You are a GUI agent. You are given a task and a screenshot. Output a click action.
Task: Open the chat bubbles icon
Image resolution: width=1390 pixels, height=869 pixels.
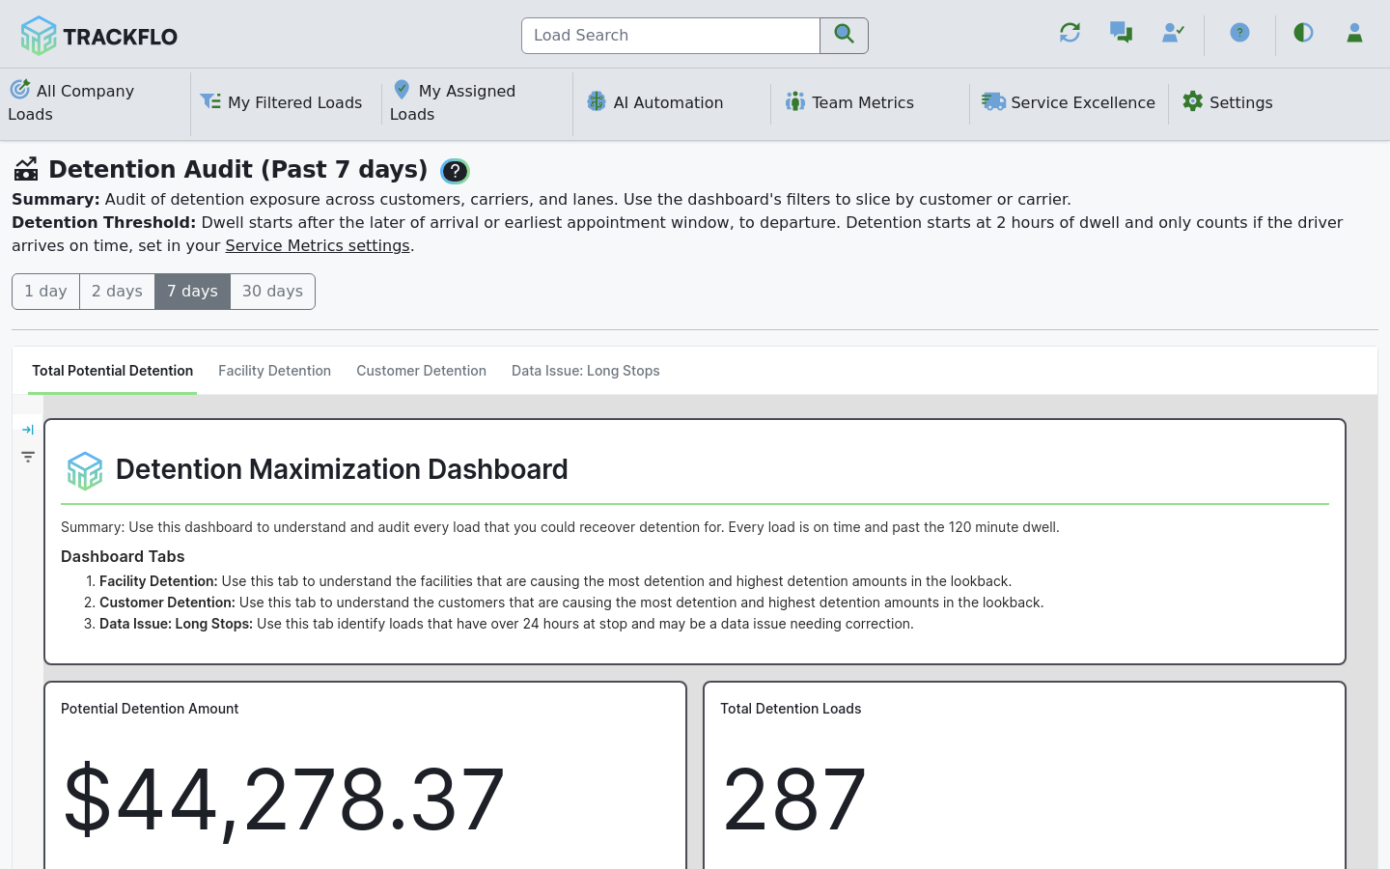click(x=1121, y=33)
